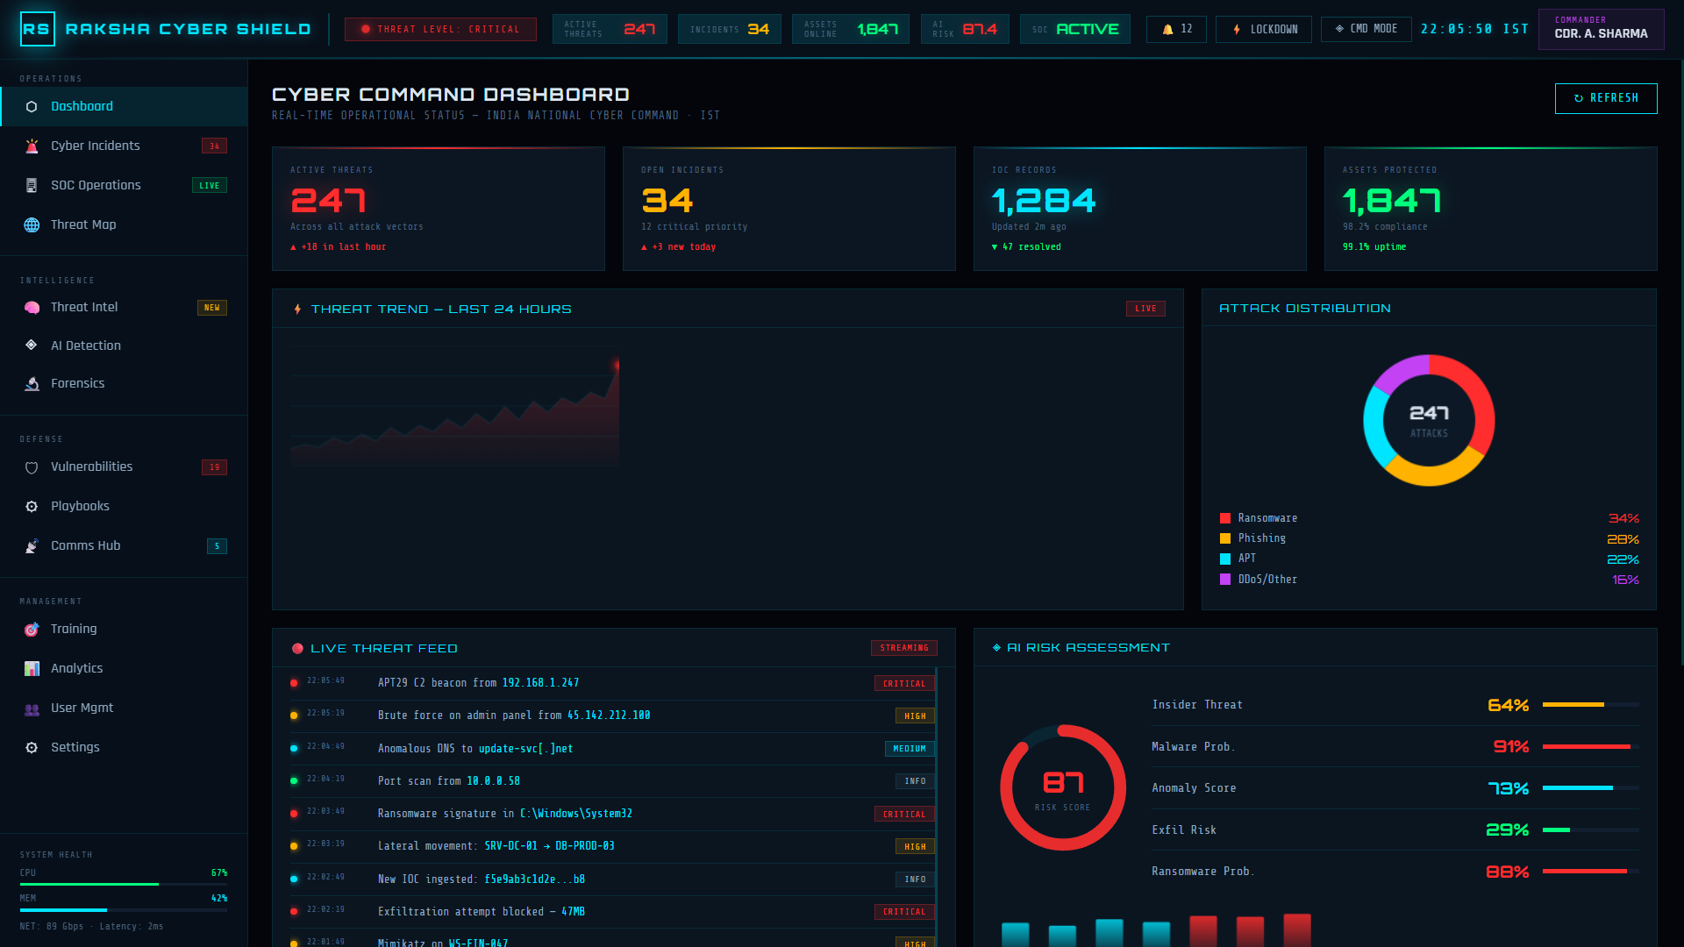1684x947 pixels.
Task: Click the Vulnerabilities shield icon
Action: [x=32, y=467]
